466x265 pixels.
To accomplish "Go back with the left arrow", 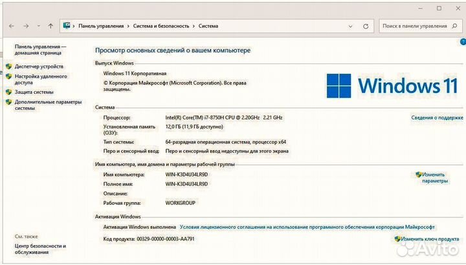I will pyautogui.click(x=11, y=26).
